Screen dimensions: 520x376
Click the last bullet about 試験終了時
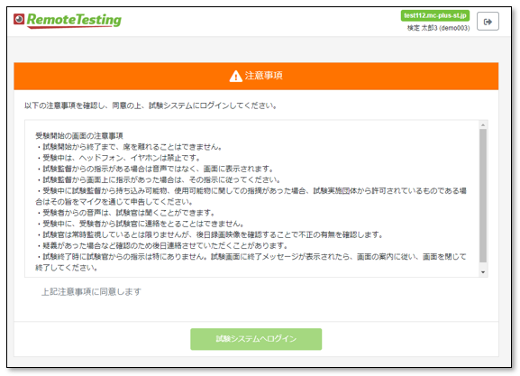(251, 261)
